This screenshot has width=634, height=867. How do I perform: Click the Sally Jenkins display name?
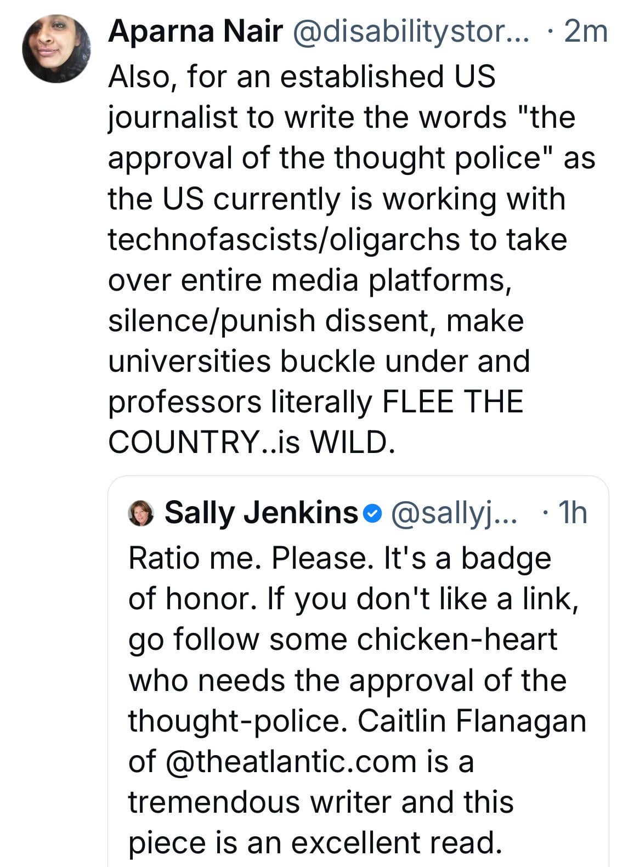261,513
